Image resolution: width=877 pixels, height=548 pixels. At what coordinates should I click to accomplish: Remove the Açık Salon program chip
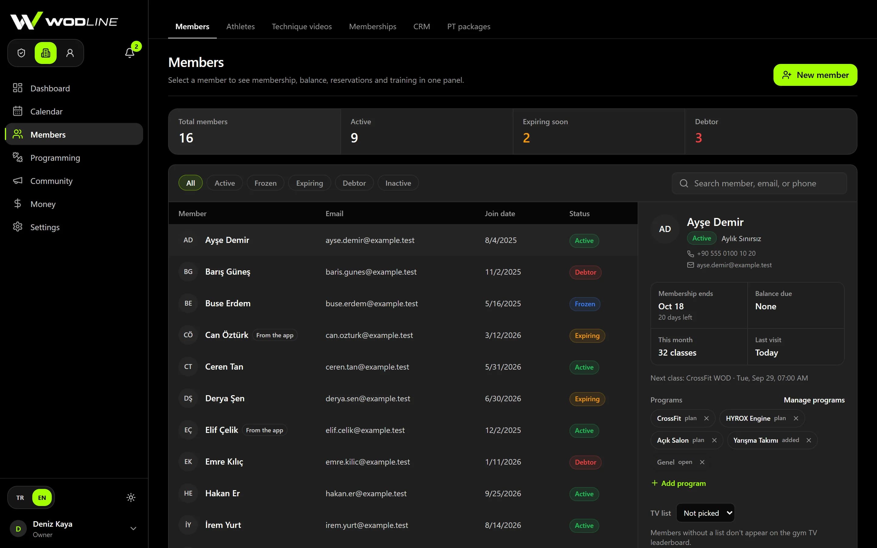tap(714, 440)
